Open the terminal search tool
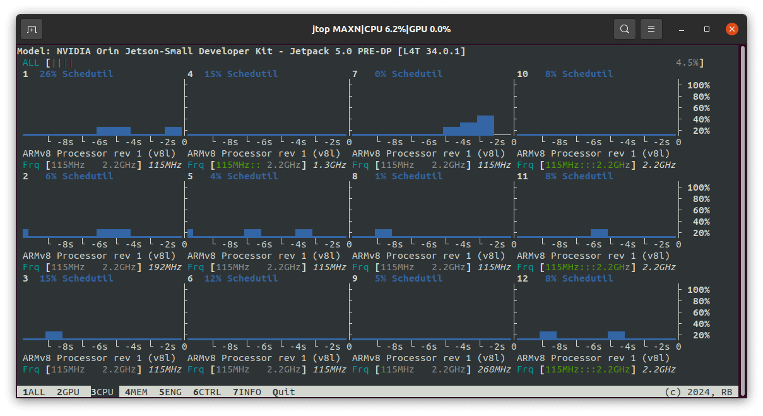This screenshot has height=416, width=763. click(x=624, y=29)
